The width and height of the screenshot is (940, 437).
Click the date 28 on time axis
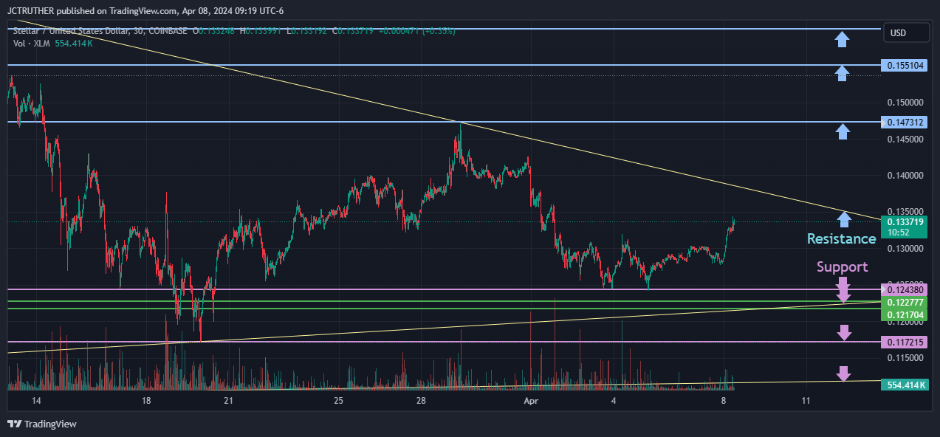coord(420,401)
